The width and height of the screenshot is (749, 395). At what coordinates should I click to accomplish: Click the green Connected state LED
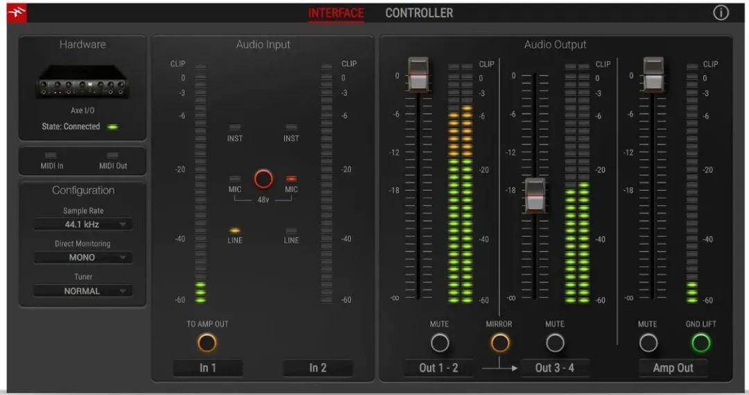click(x=113, y=127)
